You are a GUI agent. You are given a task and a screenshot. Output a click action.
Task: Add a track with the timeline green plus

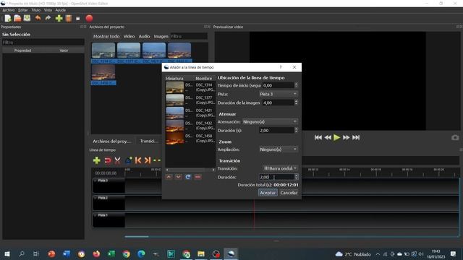96,160
